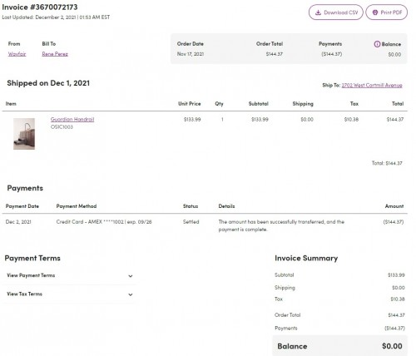Open the Guardian Handrail product link
Viewport: 416px width, 356px height.
[72, 119]
